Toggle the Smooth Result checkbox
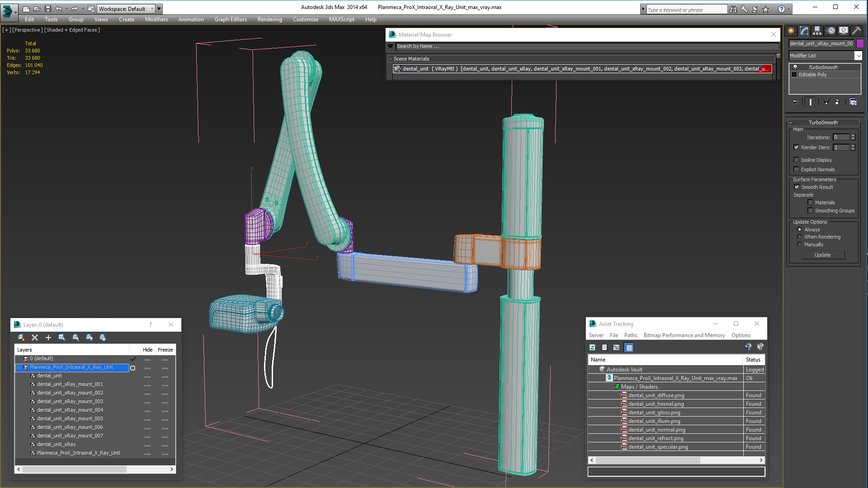 point(797,187)
